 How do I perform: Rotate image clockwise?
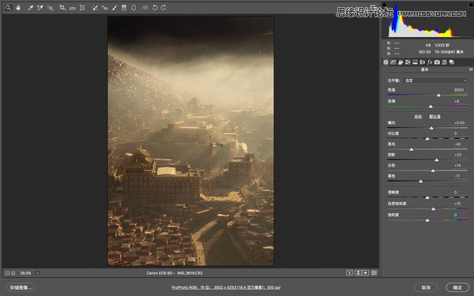(x=164, y=8)
